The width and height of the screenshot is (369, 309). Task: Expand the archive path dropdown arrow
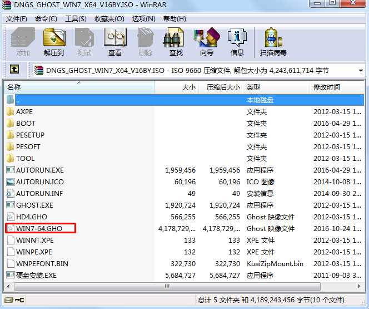(361, 71)
